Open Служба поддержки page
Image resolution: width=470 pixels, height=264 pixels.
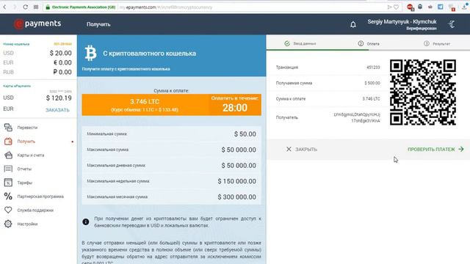(x=35, y=210)
